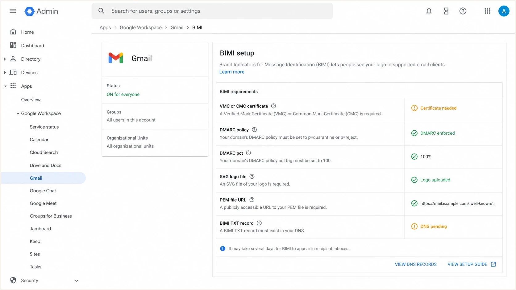
Task: Open the Google apps grid launcher
Action: (x=488, y=11)
